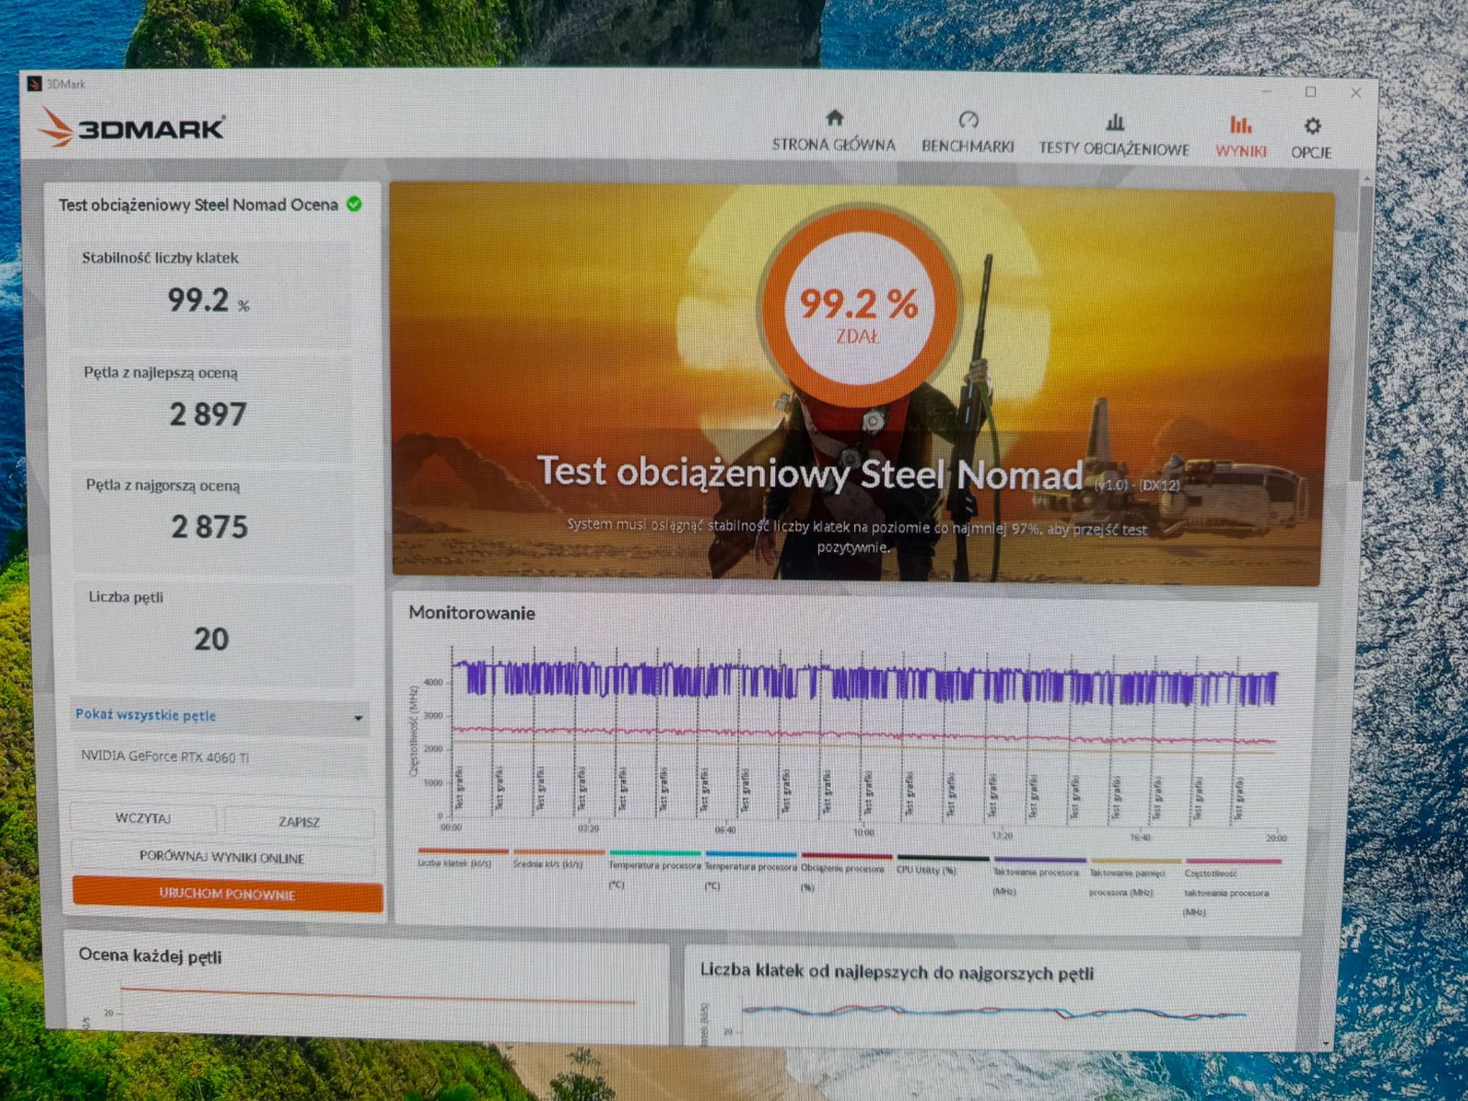Click the 3DMark title bar app icon
This screenshot has width=1468, height=1101.
pyautogui.click(x=34, y=84)
